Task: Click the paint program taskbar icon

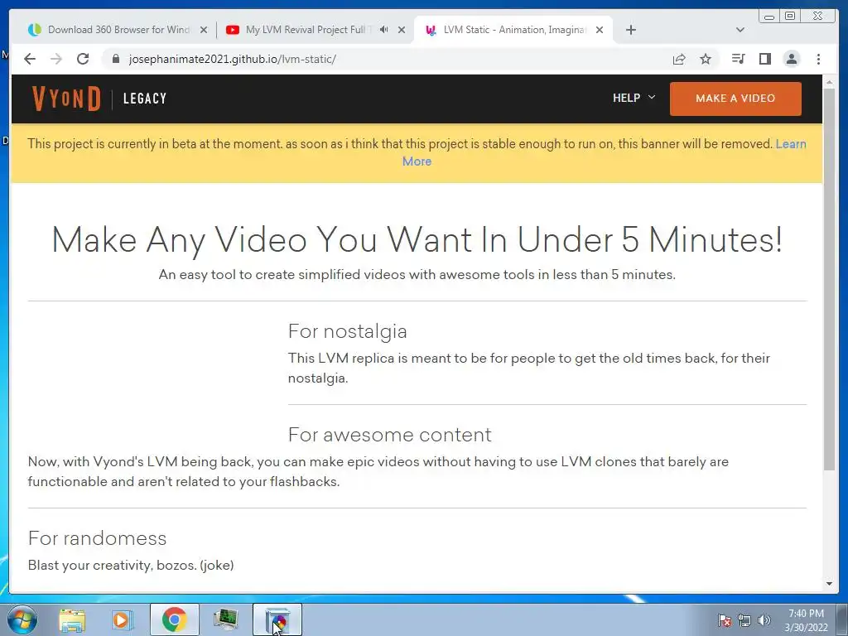Action: click(277, 619)
